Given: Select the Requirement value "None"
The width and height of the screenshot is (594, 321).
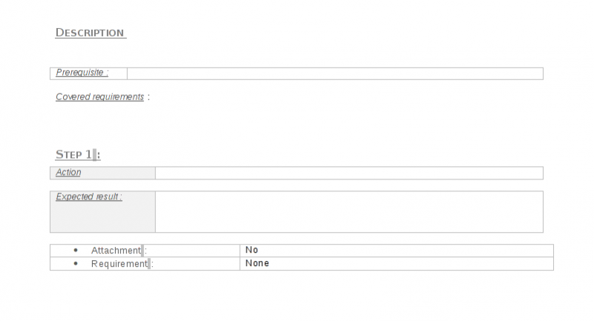Looking at the screenshot, I should [257, 263].
